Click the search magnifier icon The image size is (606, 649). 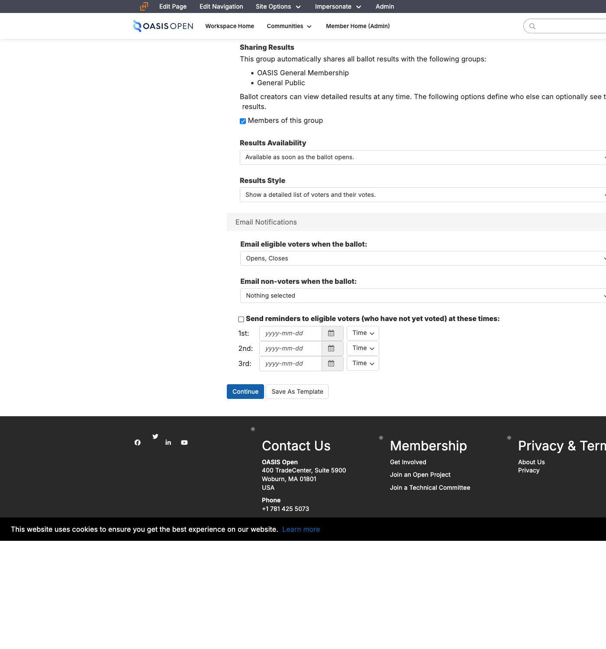click(x=532, y=26)
